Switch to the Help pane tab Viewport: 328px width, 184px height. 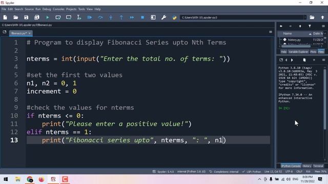click(x=283, y=52)
